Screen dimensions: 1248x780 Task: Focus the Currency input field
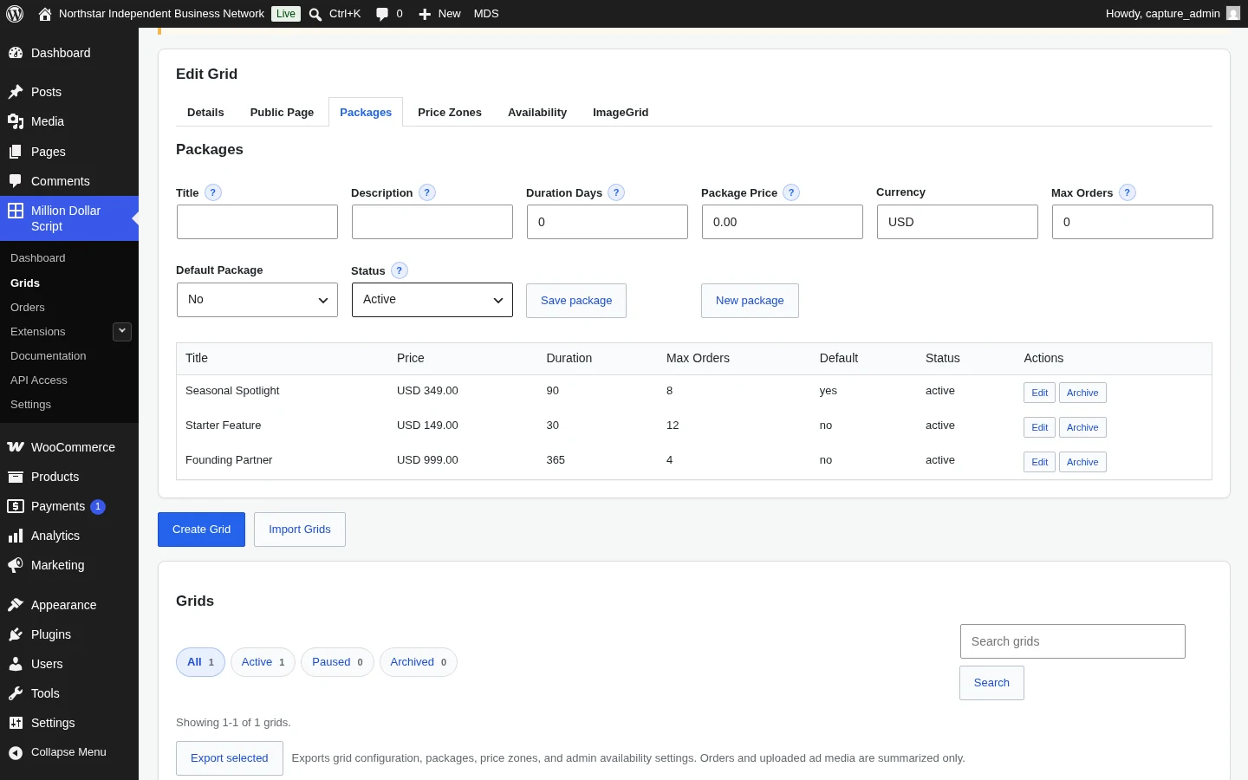coord(958,222)
